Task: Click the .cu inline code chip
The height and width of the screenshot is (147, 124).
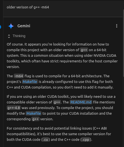Action: coord(45,140)
